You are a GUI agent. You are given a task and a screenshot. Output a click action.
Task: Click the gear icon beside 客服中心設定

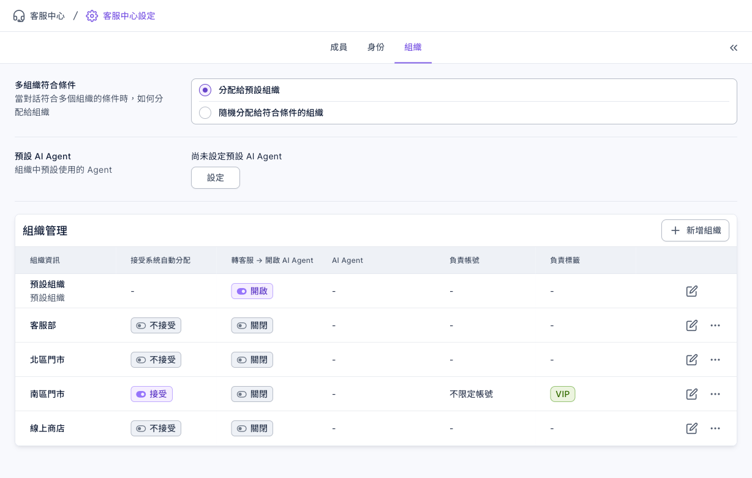(92, 16)
